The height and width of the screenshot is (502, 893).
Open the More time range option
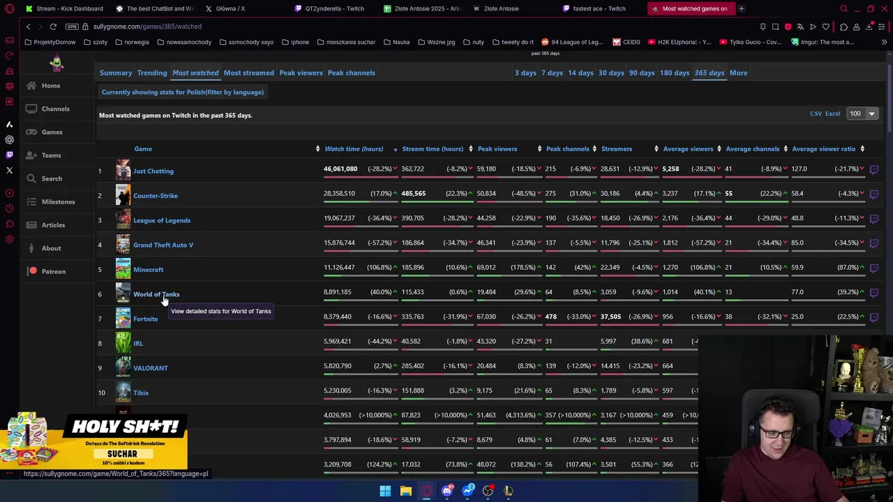pos(738,73)
